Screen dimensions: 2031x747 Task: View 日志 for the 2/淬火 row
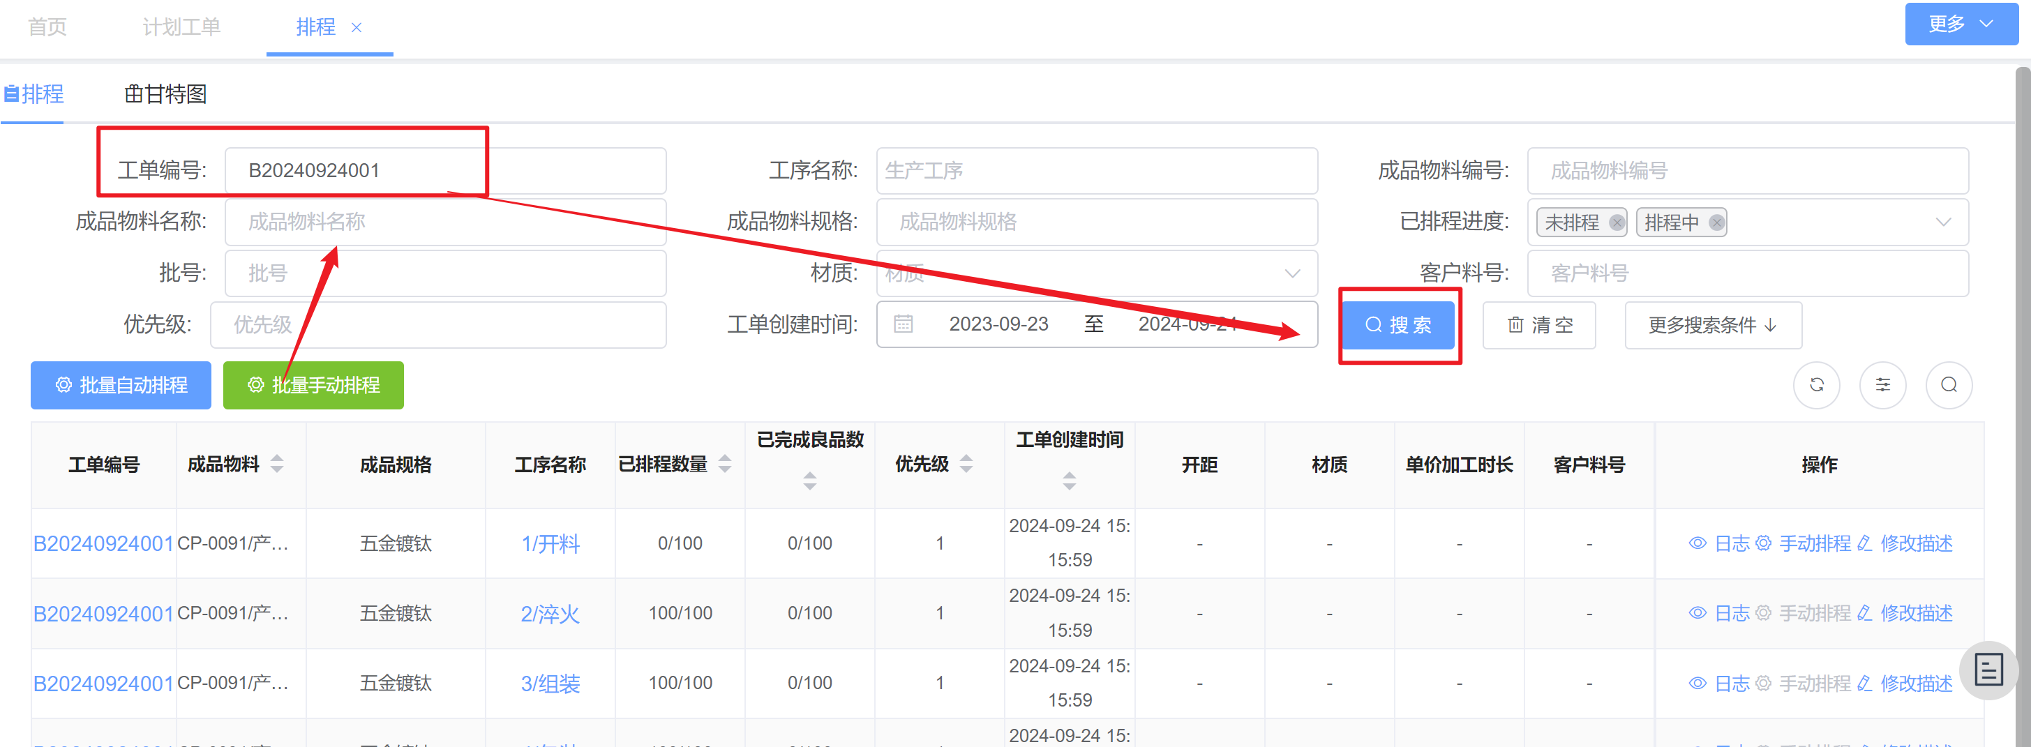click(x=1719, y=613)
